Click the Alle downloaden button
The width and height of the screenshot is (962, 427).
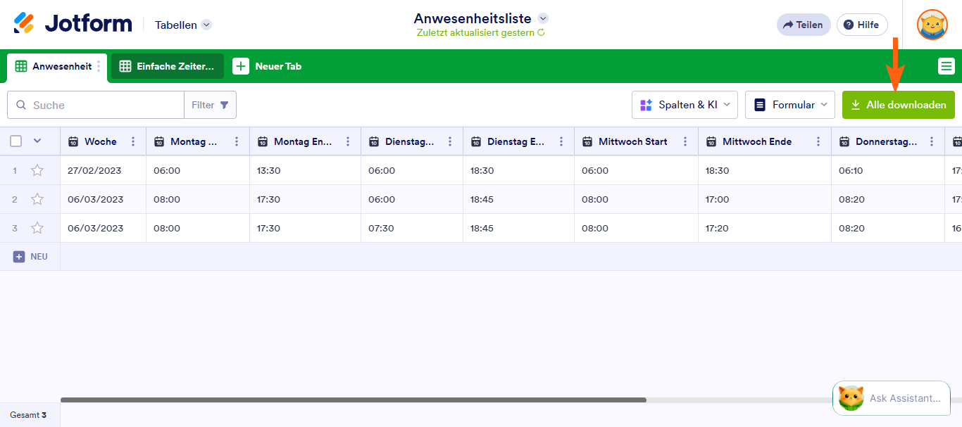[x=899, y=105]
